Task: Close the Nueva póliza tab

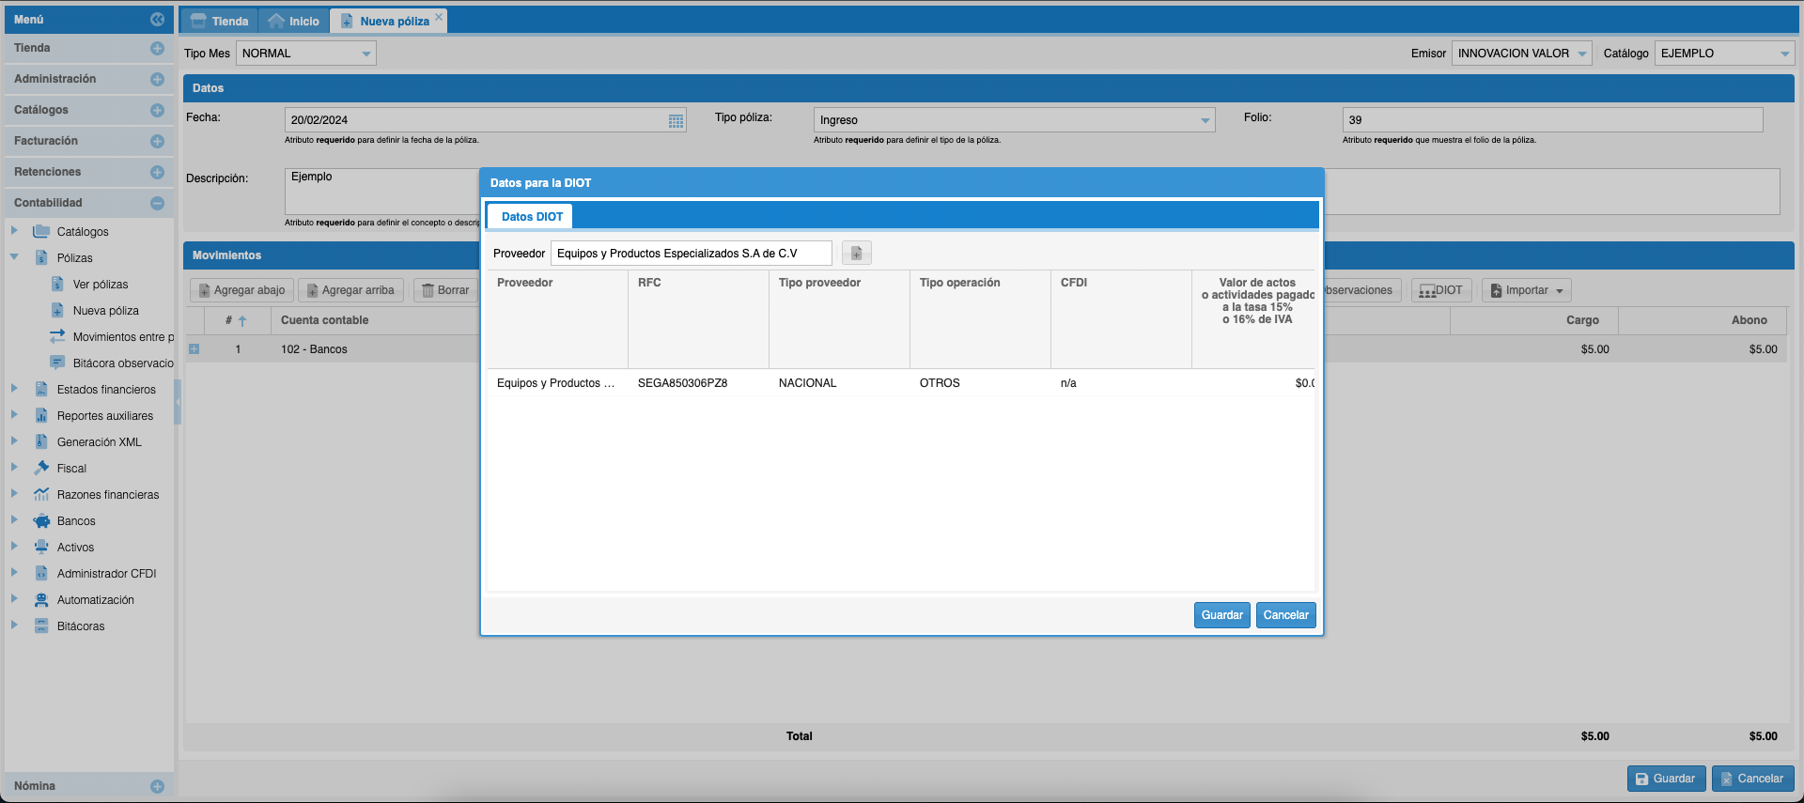Action: tap(439, 17)
